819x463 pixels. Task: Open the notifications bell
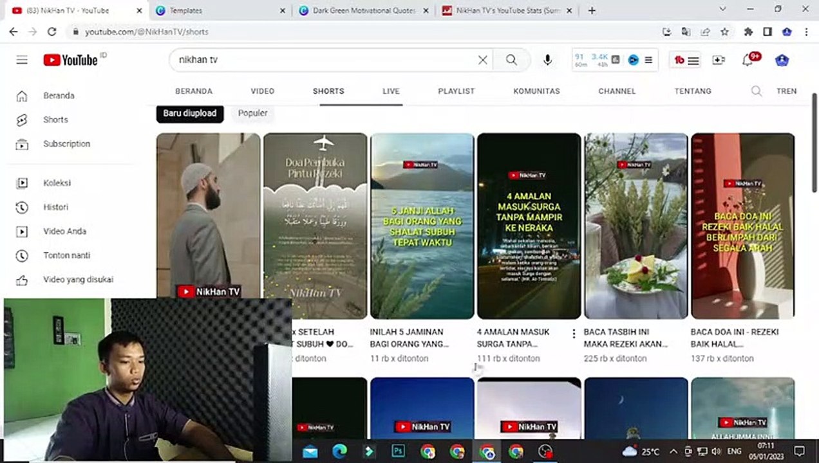click(x=748, y=60)
